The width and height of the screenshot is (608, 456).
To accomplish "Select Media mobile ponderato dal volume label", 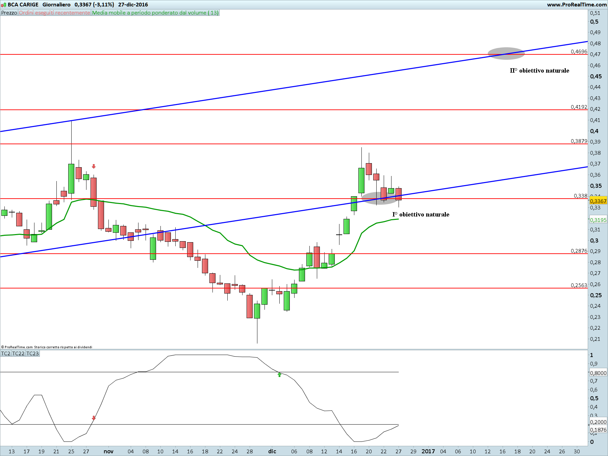I will click(155, 13).
